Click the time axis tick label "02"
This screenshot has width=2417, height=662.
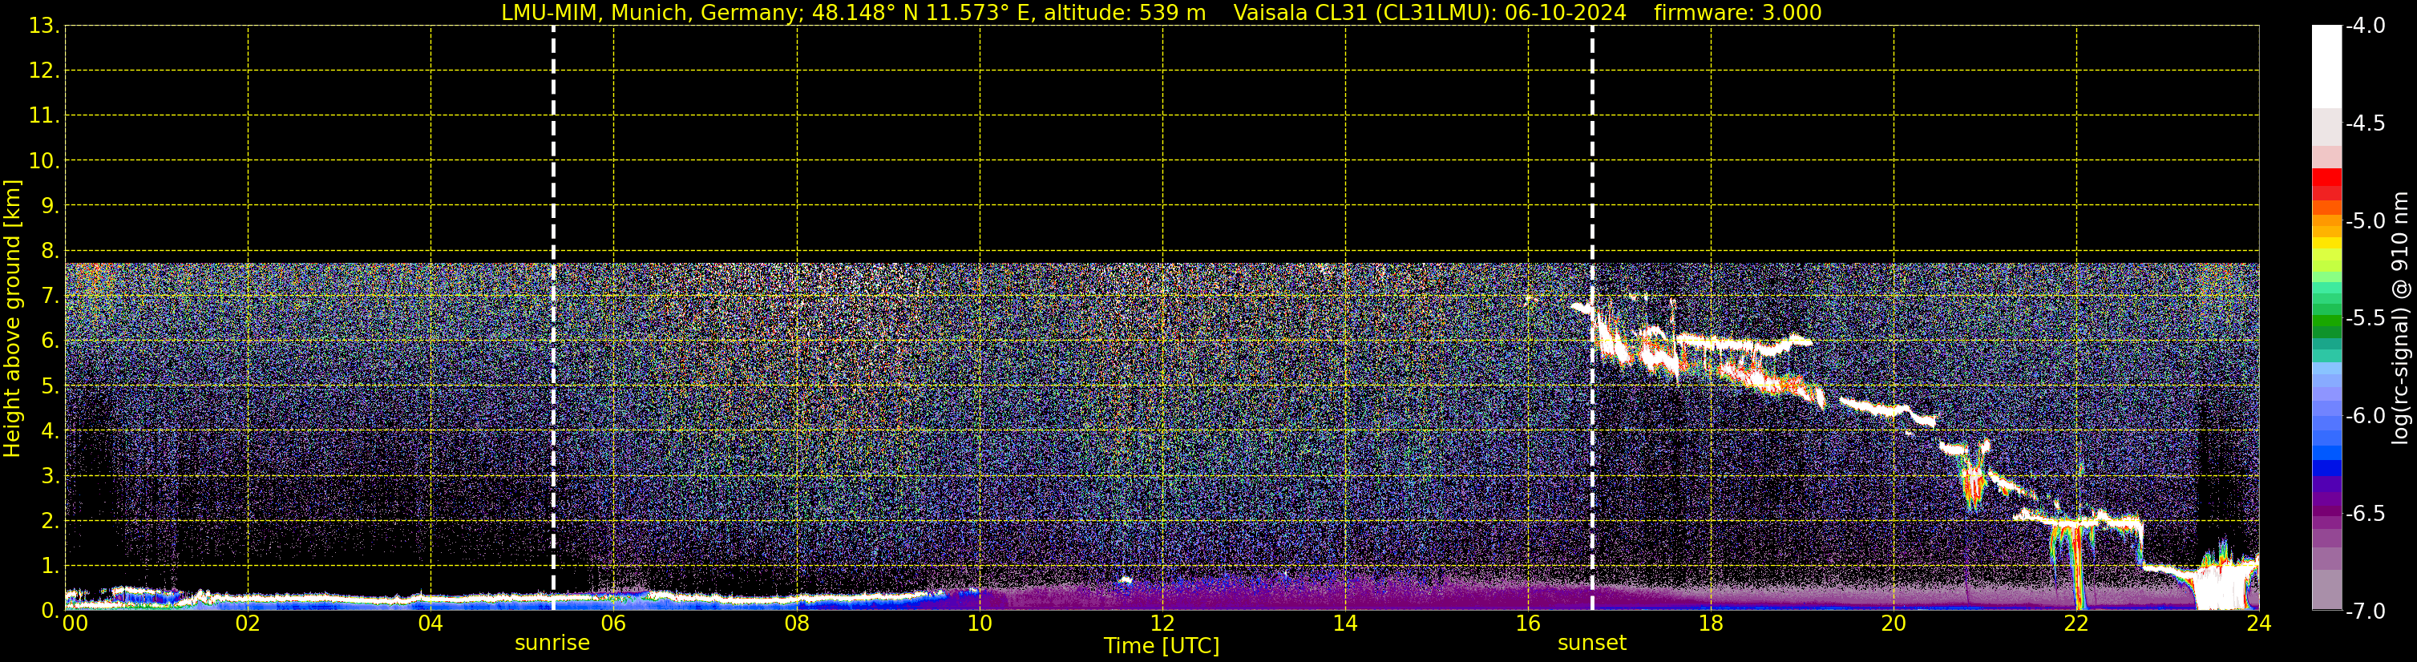[x=248, y=624]
